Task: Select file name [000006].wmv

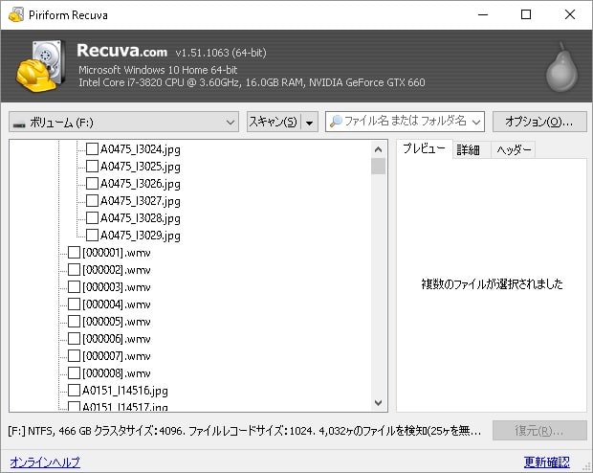Action: (x=117, y=339)
